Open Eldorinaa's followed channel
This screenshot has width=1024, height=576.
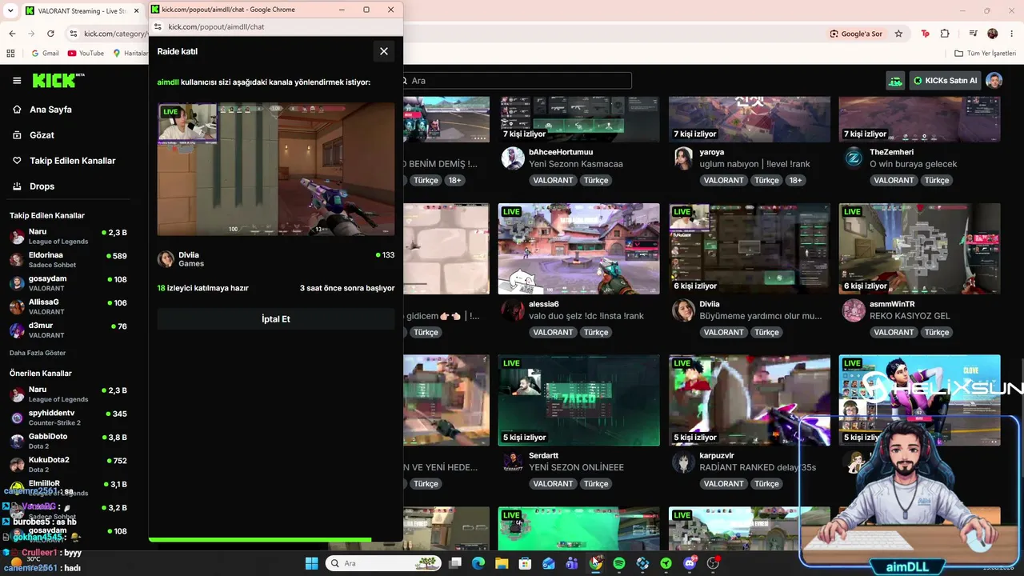coord(69,259)
